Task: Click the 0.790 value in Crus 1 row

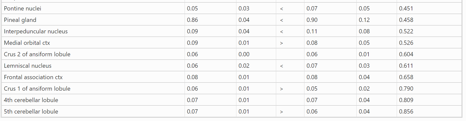Action: [406, 89]
